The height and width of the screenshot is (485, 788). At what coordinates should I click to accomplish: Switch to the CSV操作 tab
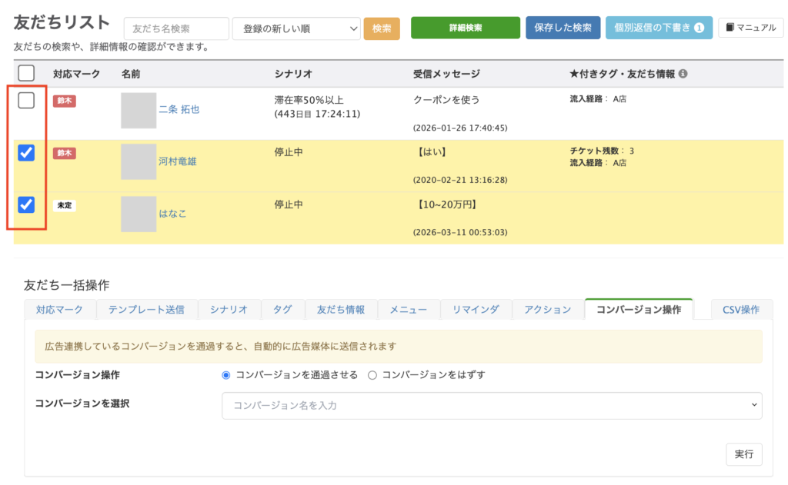[741, 310]
